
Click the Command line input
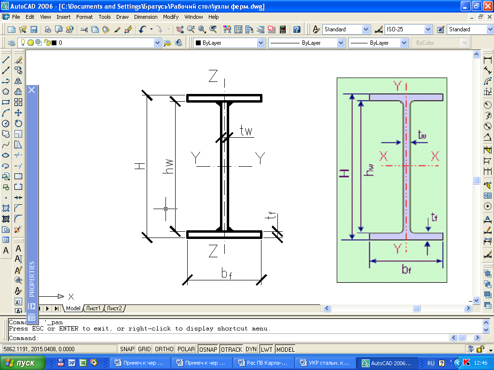(x=228, y=338)
